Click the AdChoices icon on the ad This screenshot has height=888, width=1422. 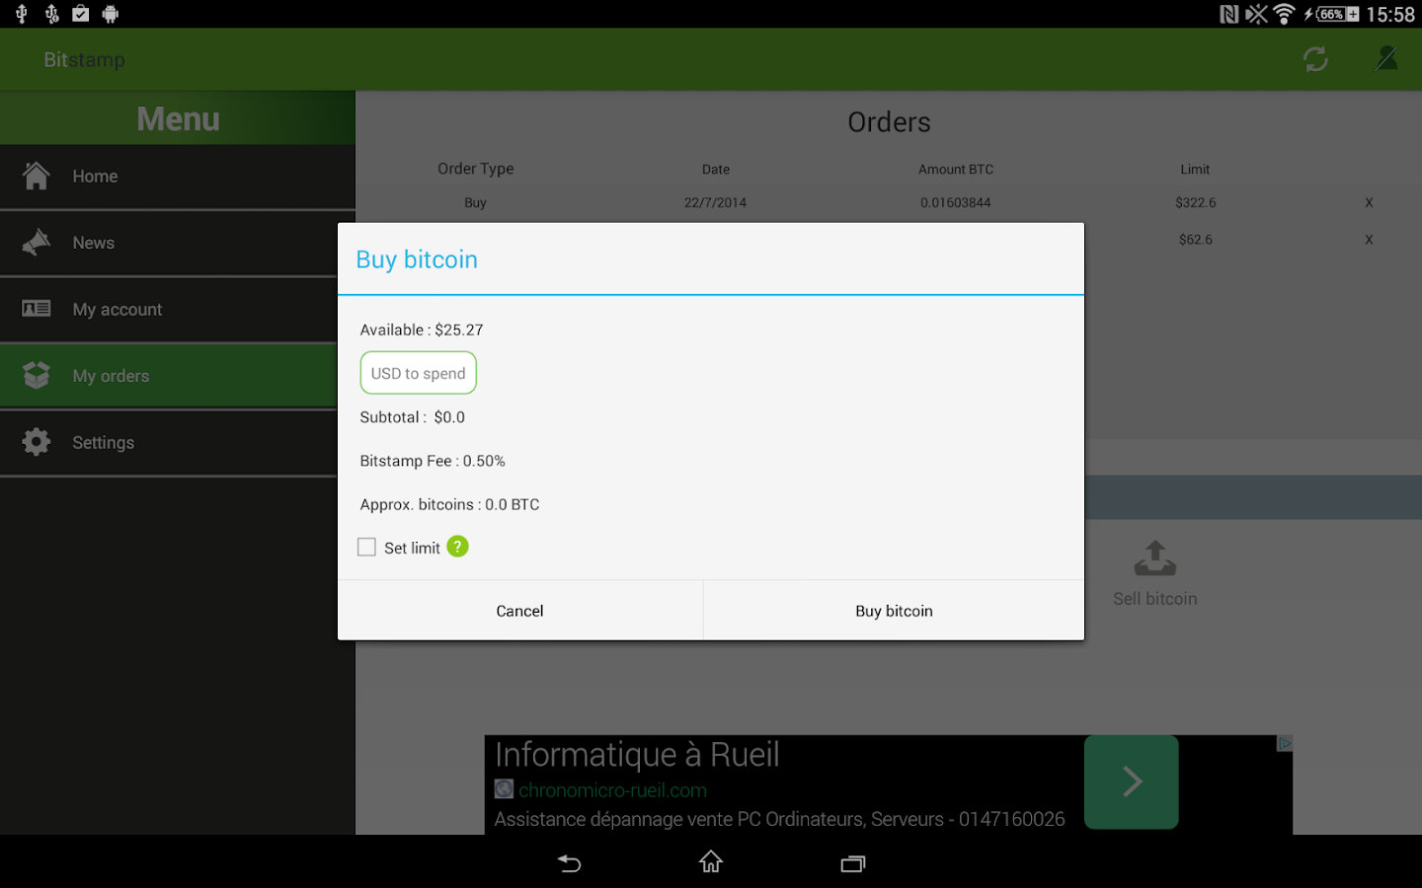pos(1285,743)
